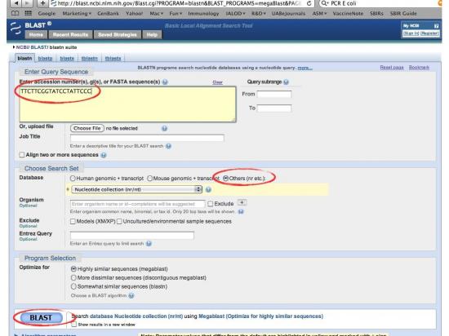Open bookmarks book icon
Screen dimensions: 449x336
tap(15, 13)
